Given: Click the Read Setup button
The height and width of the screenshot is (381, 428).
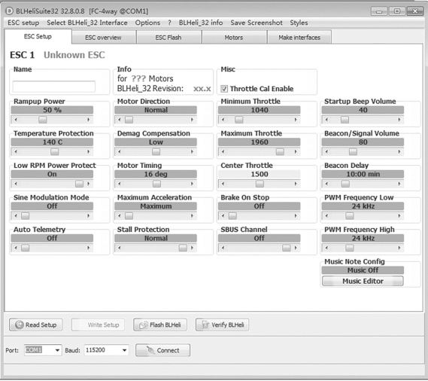Looking at the screenshot, I should tap(36, 325).
